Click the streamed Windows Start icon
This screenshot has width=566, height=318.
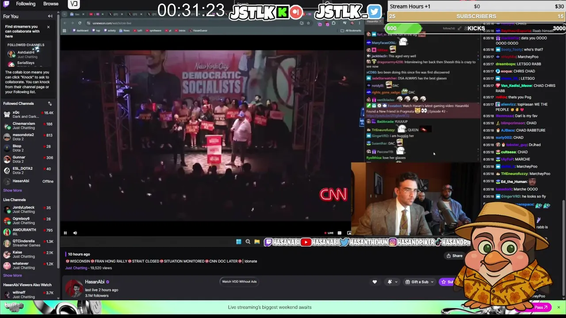(x=239, y=242)
